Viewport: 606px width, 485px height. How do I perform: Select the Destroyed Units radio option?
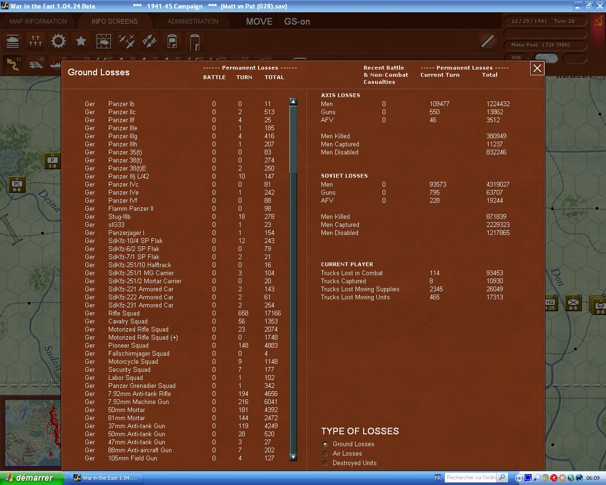tap(325, 463)
